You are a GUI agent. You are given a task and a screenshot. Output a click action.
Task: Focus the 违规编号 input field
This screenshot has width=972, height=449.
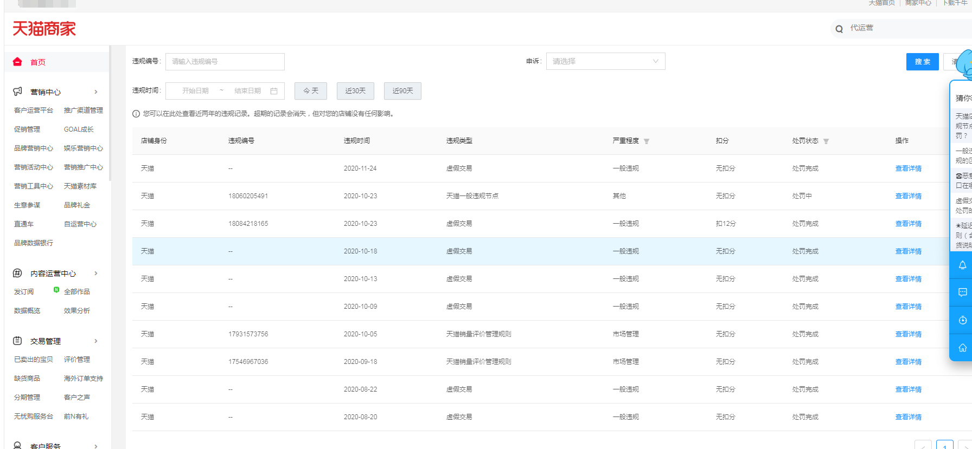pyautogui.click(x=225, y=62)
